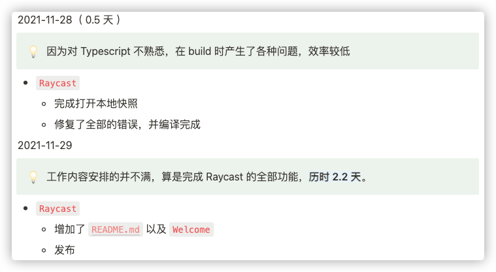Image resolution: width=496 pixels, height=272 pixels.
Task: Select the README.md inline code tag
Action: [x=115, y=229]
